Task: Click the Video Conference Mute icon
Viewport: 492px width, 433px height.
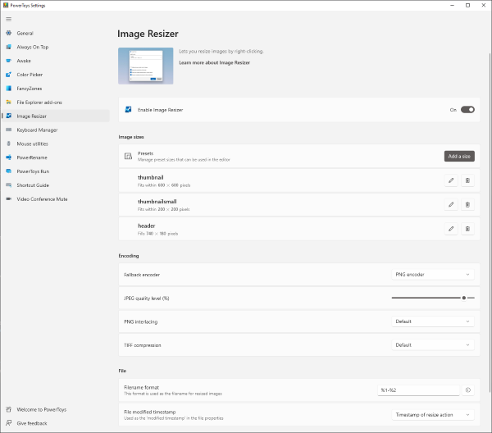Action: (9, 198)
